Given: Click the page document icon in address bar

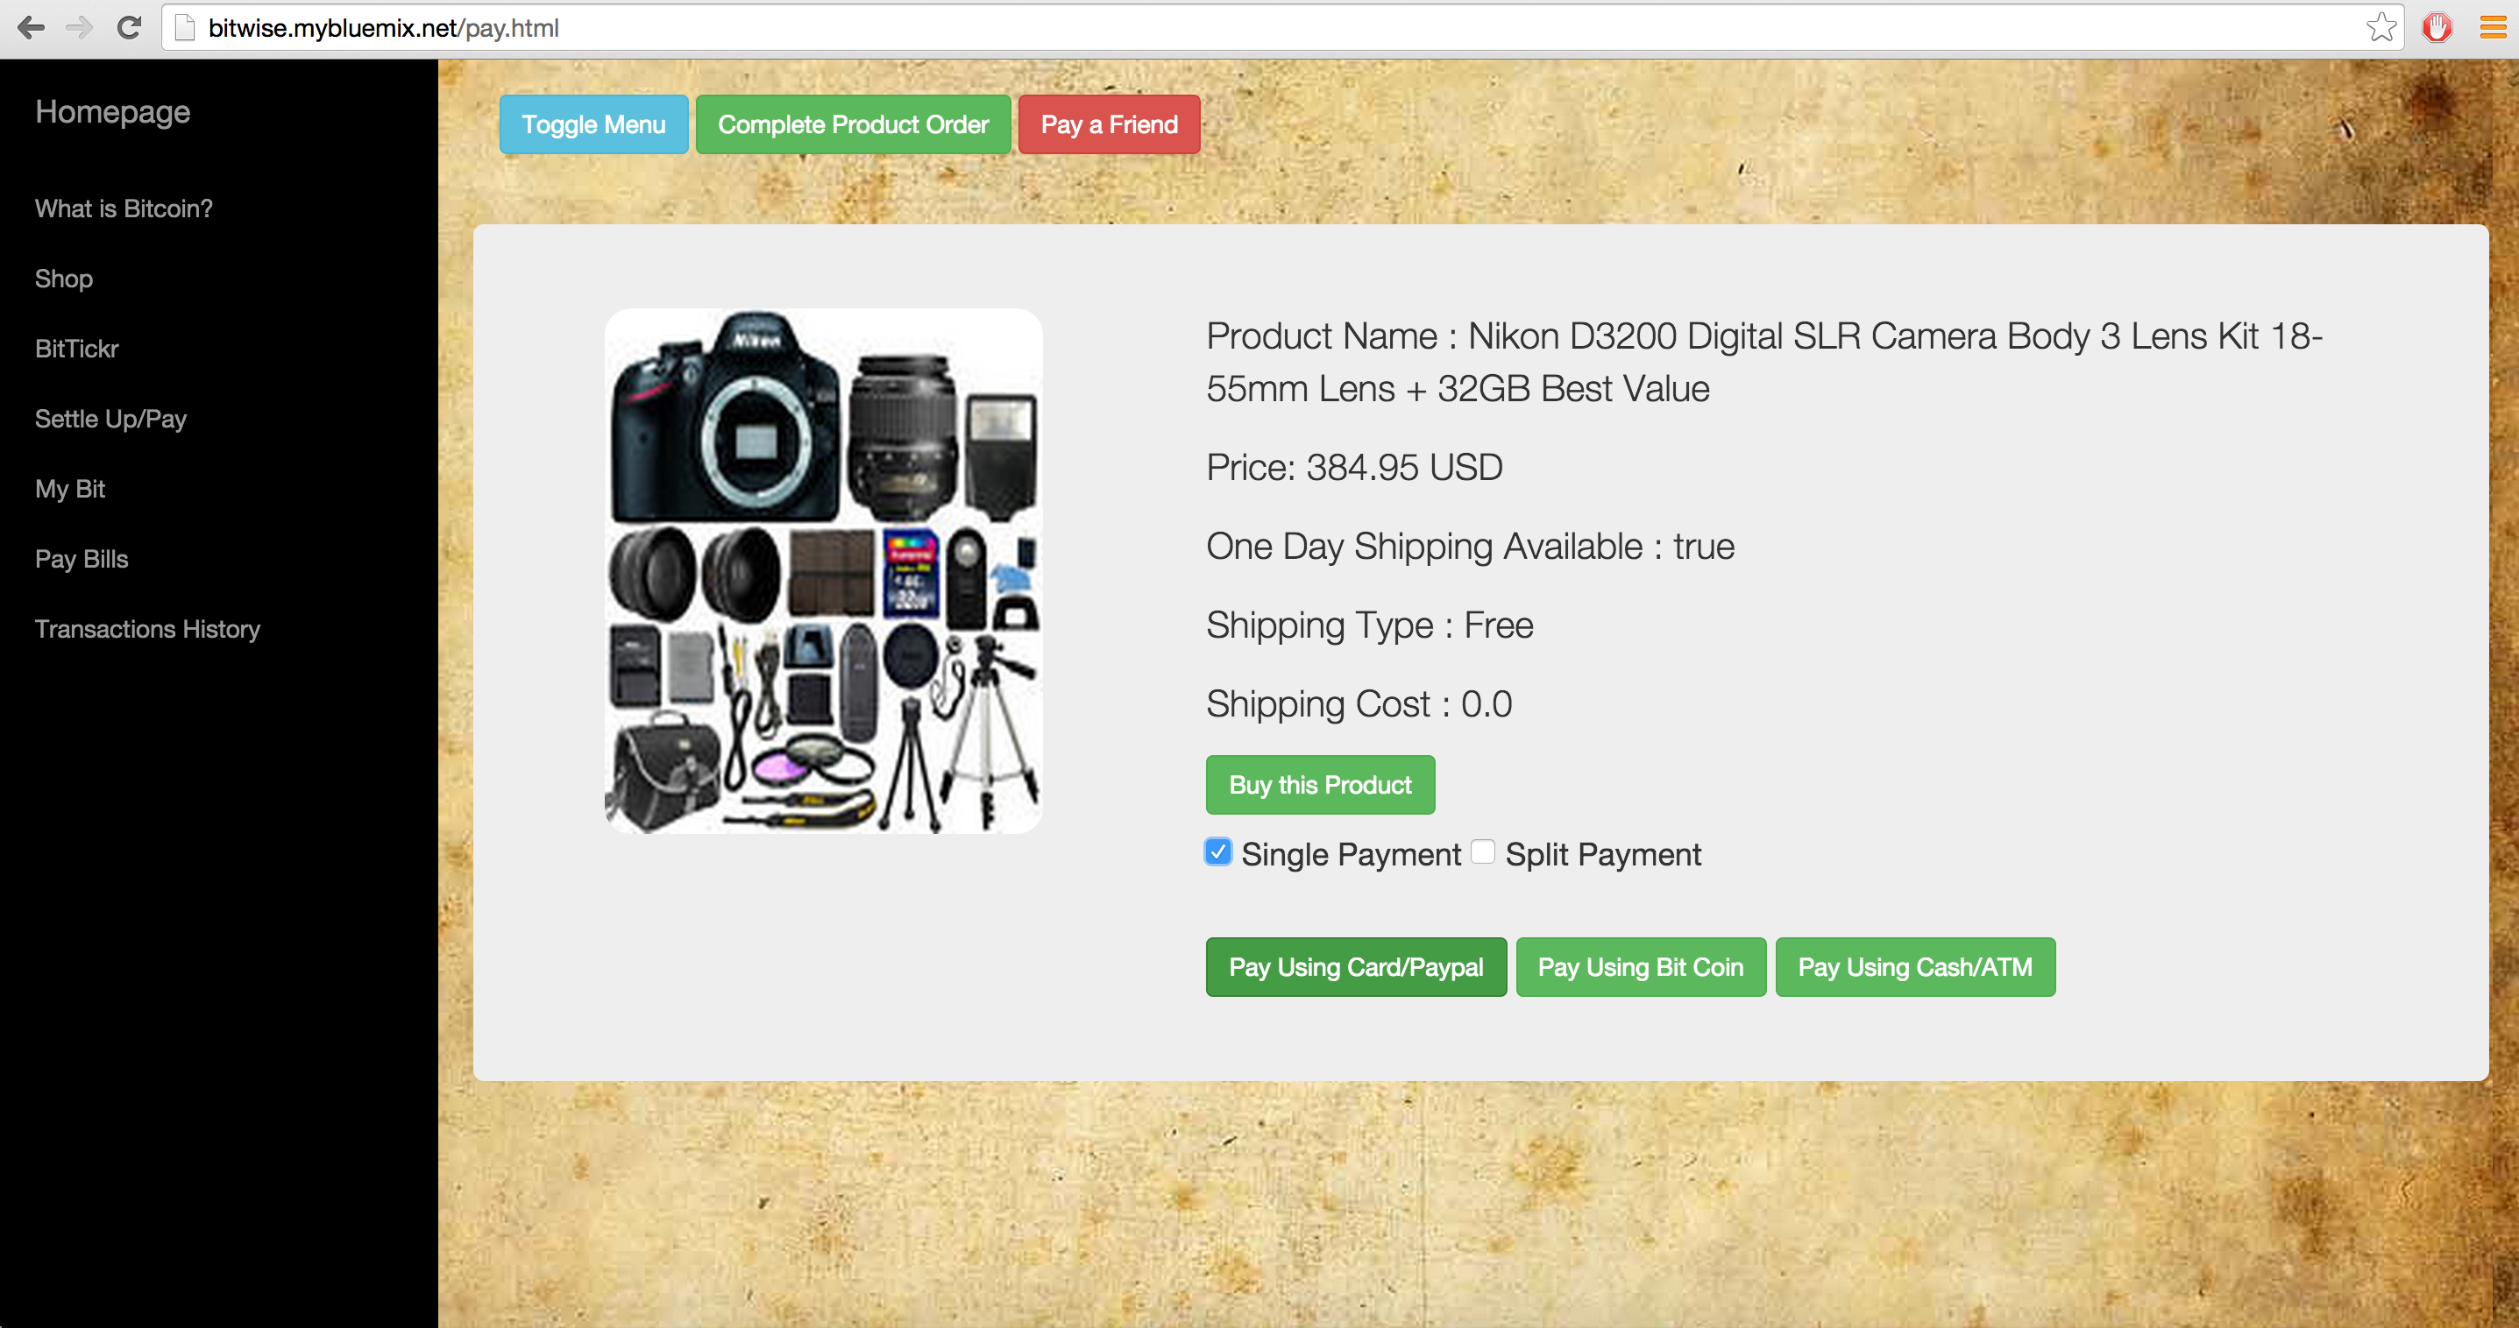Looking at the screenshot, I should [185, 27].
